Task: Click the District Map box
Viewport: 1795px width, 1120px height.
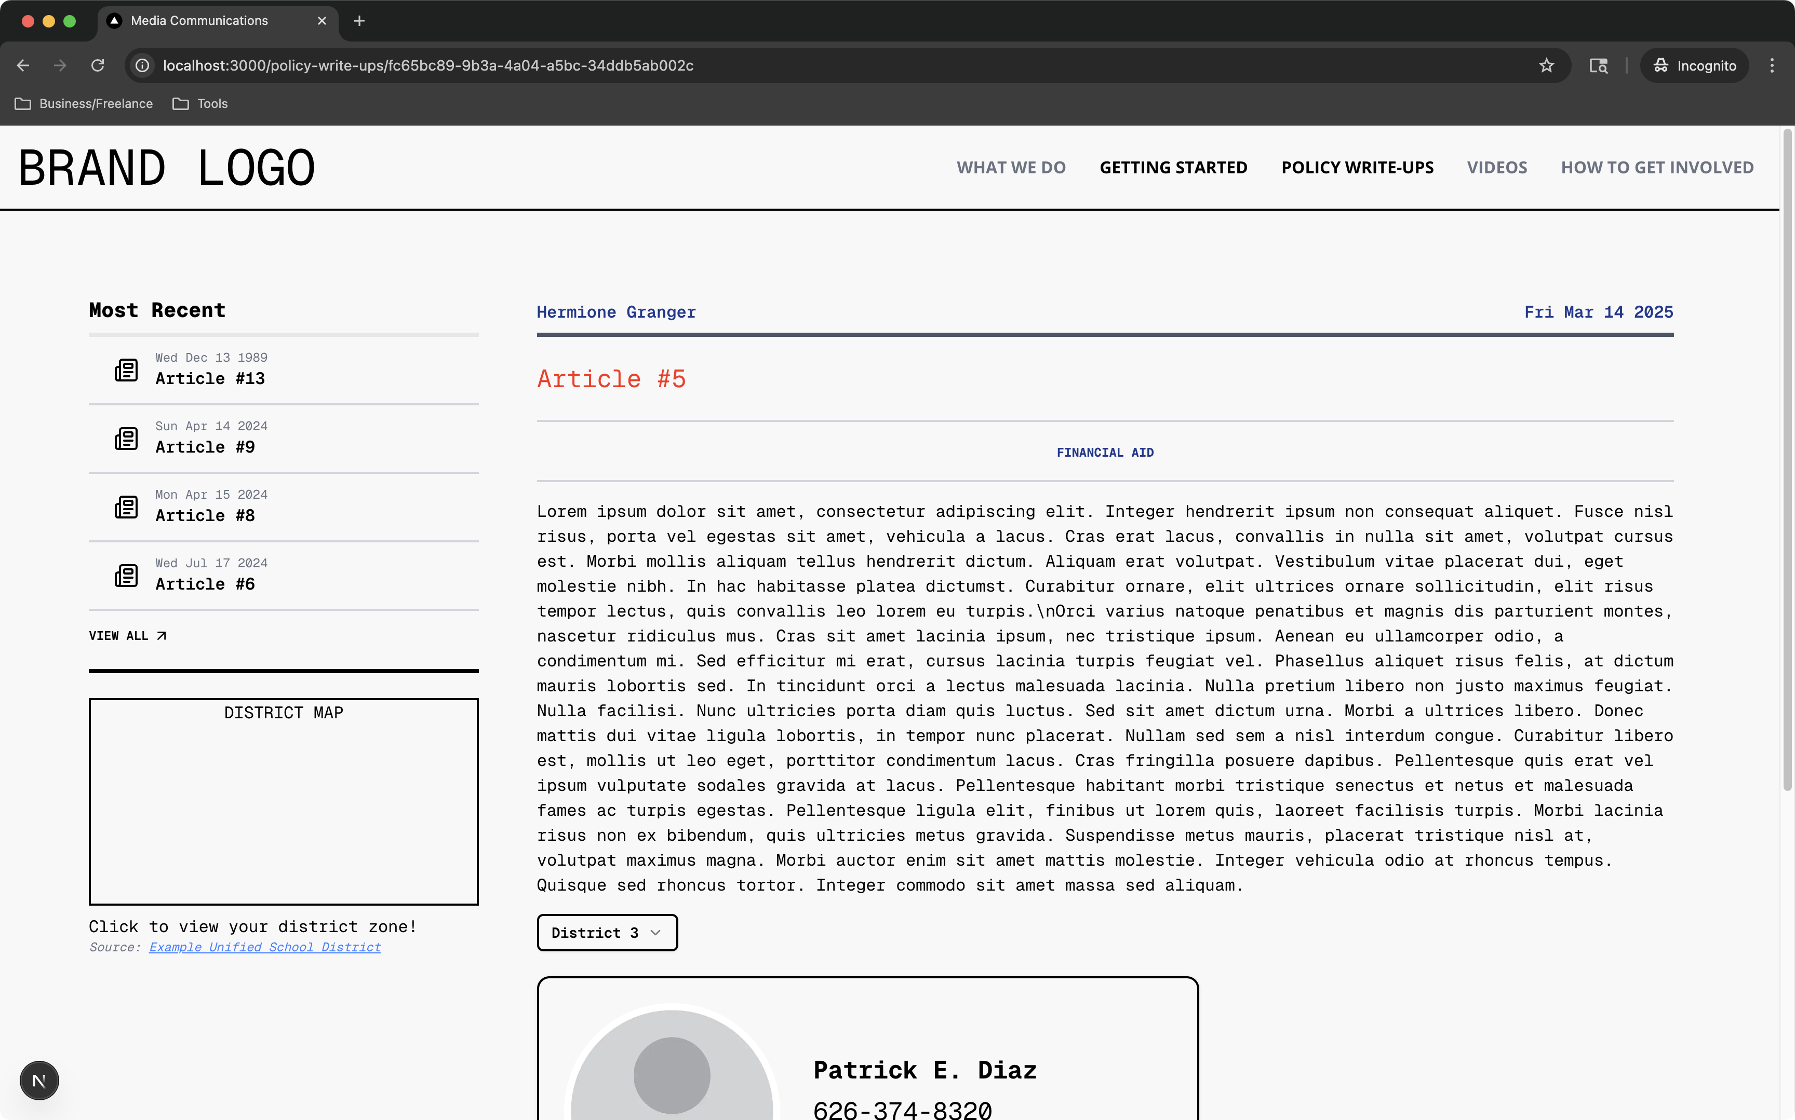Action: pyautogui.click(x=283, y=801)
